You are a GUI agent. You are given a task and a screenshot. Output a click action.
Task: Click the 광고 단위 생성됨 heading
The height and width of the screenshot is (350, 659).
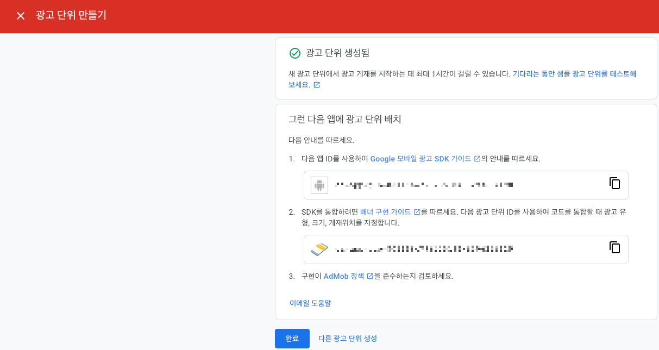coord(337,53)
